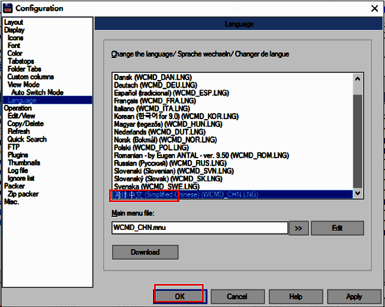Click the Main menu file text field
This screenshot has width=385, height=307.
point(199,228)
